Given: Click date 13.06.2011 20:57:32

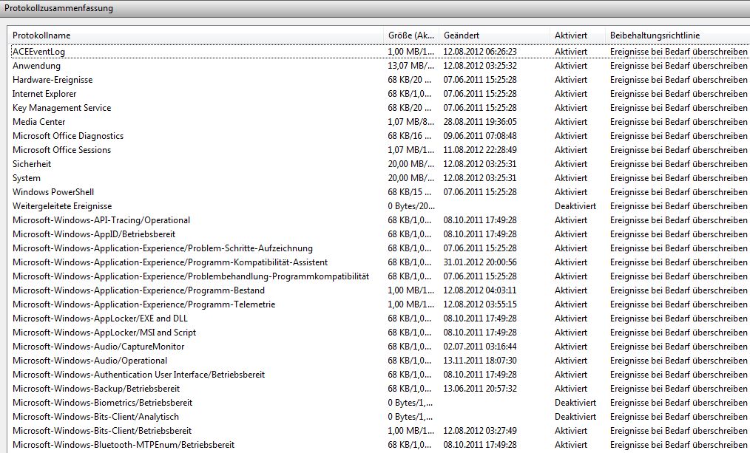Looking at the screenshot, I should point(480,389).
